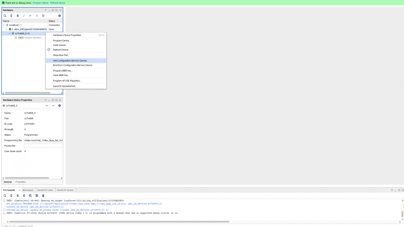This screenshot has width=404, height=227.
Task: Float the Hardware panel window
Action: (56, 10)
